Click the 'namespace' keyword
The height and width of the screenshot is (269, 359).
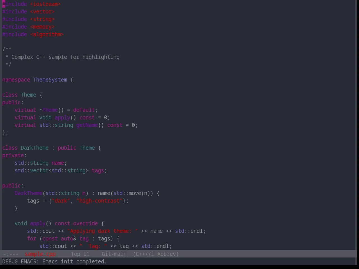(x=16, y=80)
